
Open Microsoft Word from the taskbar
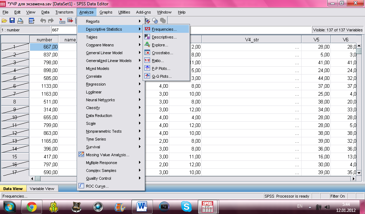point(142,207)
